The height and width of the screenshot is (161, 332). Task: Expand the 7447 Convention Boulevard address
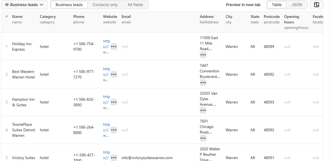click(x=203, y=83)
